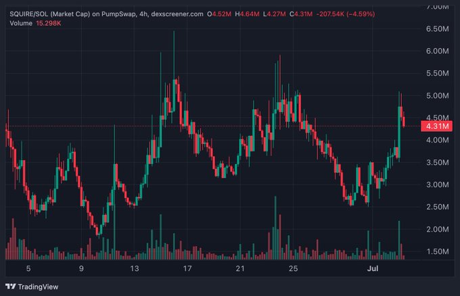Click the 5.50M price axis label

tap(437, 73)
